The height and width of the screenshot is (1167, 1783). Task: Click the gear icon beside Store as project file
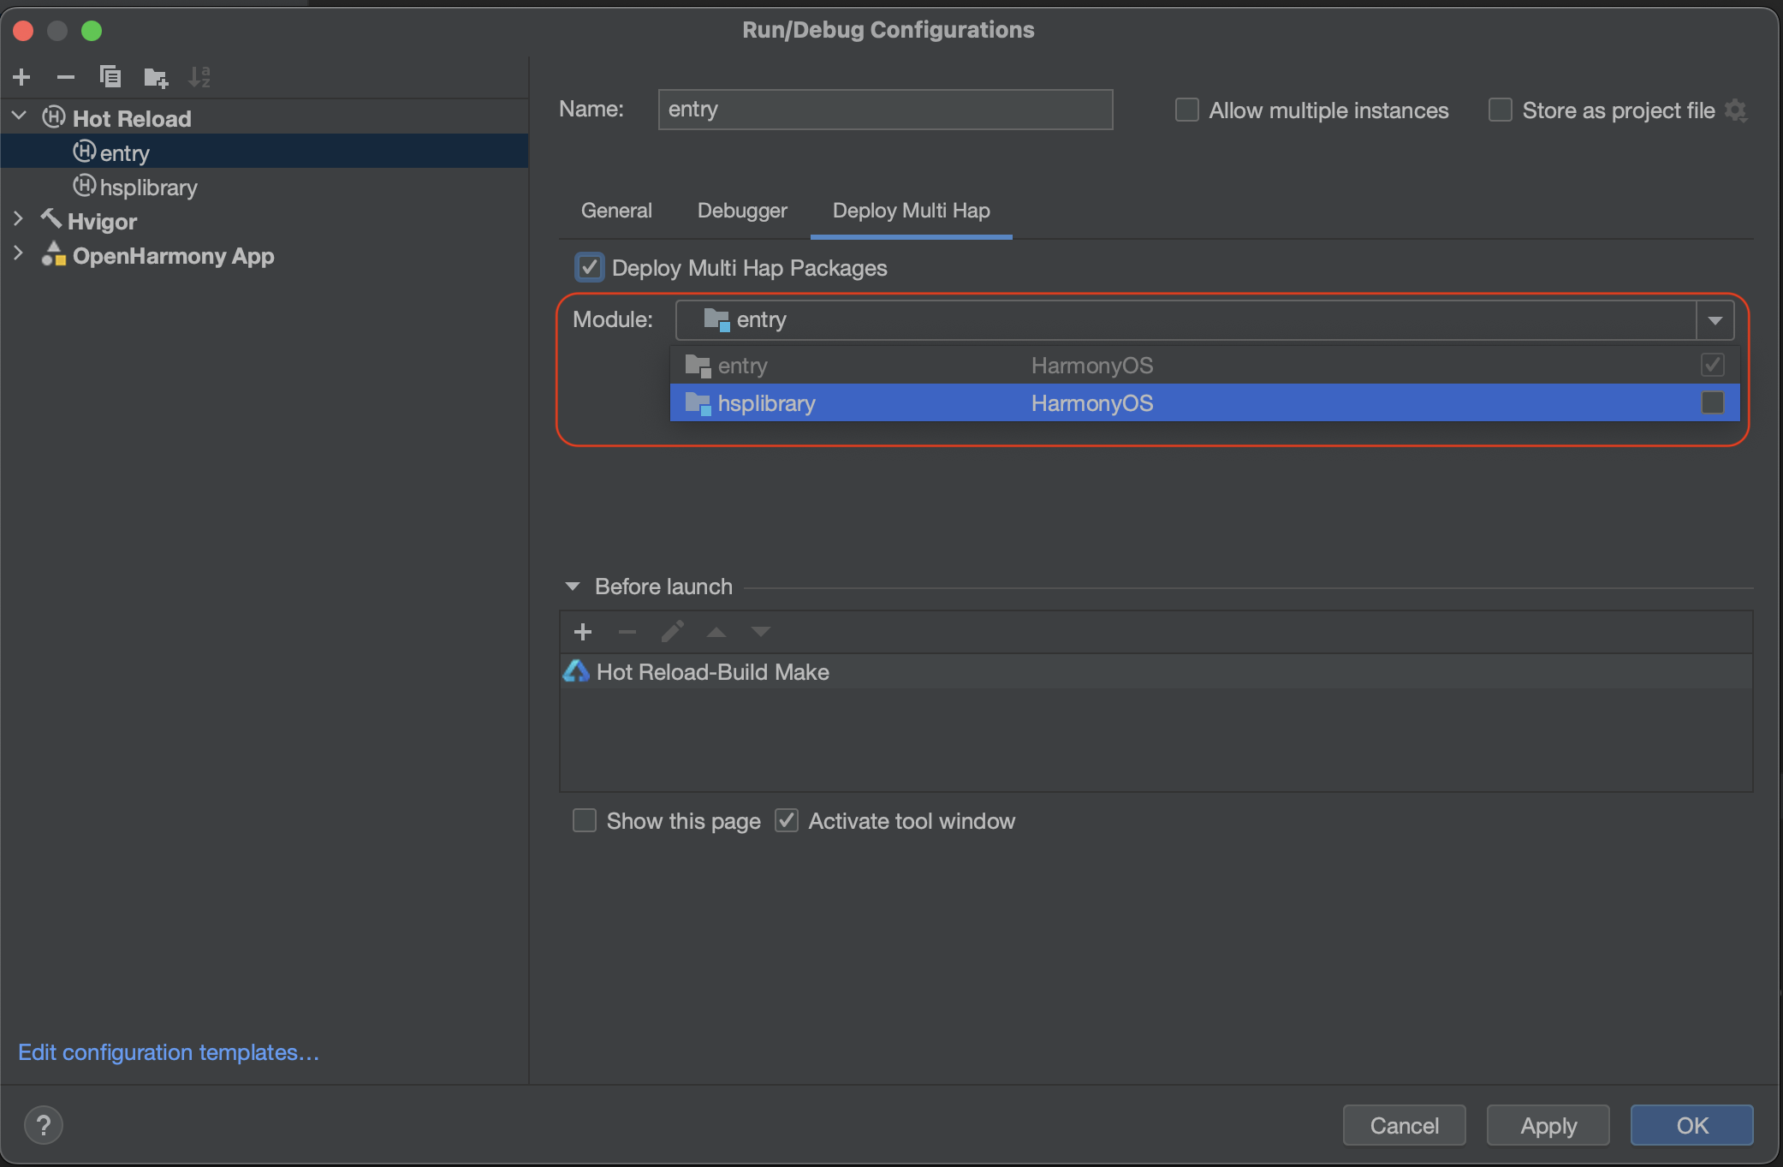1736,110
